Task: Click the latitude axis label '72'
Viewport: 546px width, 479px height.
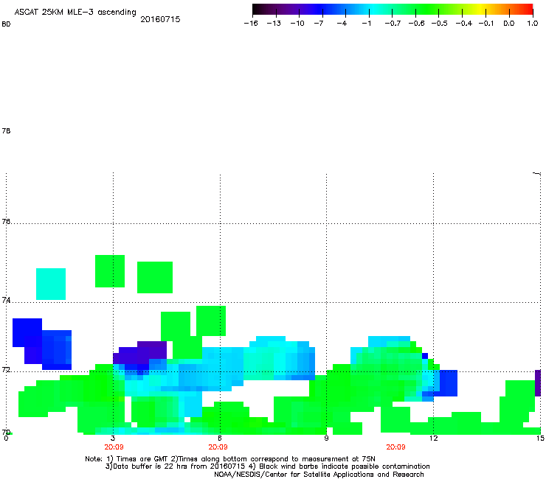Action: pos(6,370)
